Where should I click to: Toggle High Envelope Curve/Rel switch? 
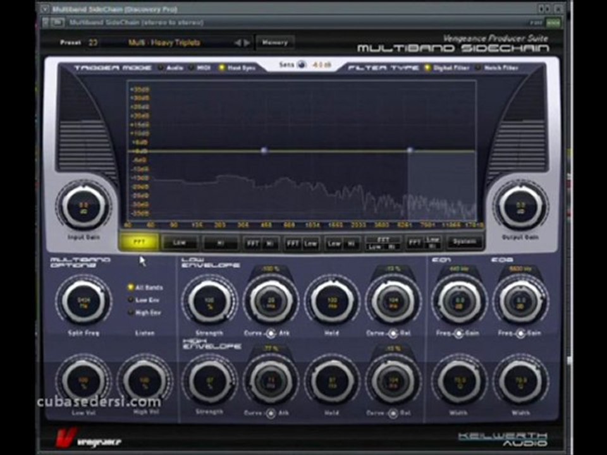tap(393, 413)
